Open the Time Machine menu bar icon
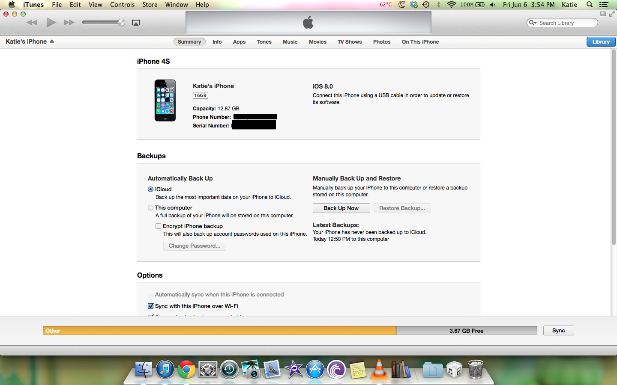This screenshot has width=617, height=385. 426,5
